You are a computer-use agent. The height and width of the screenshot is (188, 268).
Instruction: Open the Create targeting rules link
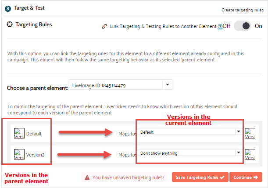(243, 10)
